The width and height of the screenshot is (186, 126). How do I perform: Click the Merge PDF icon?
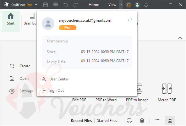tap(167, 89)
